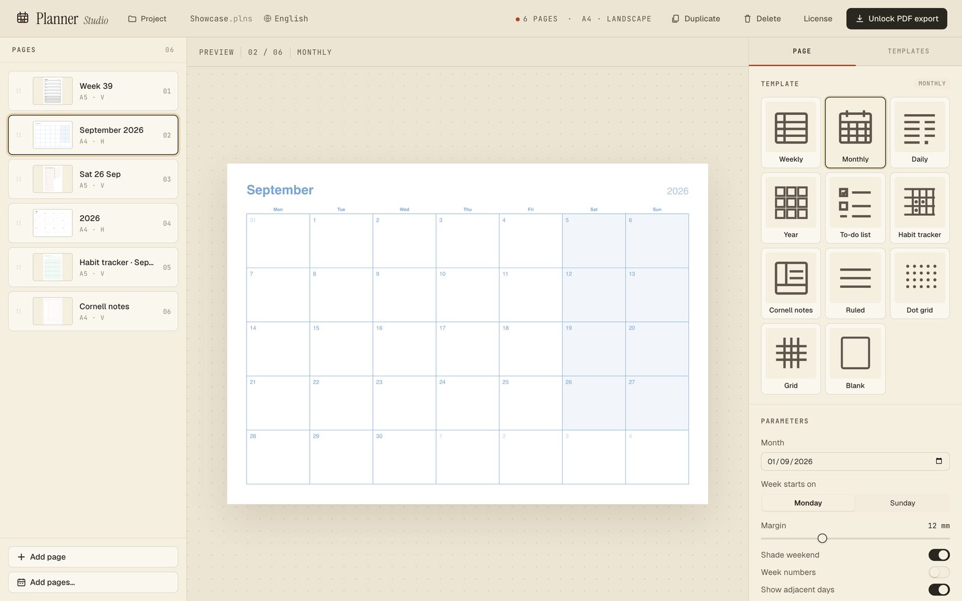Choose the To-do list template
This screenshot has width=962, height=601.
point(855,208)
